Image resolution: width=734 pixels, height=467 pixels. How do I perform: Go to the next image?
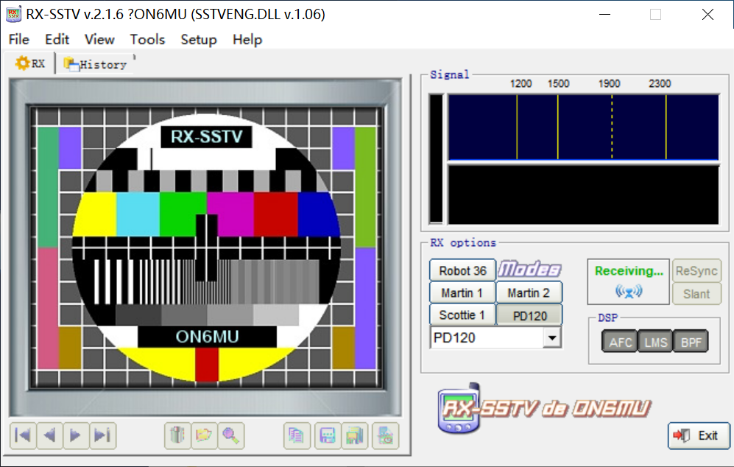[76, 435]
